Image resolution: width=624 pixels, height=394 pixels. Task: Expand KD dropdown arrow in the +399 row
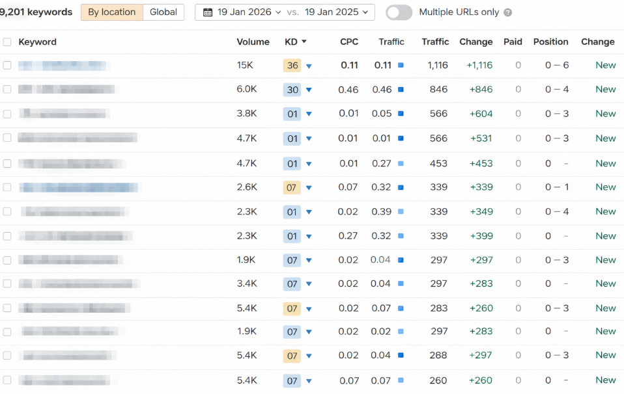[x=309, y=237]
